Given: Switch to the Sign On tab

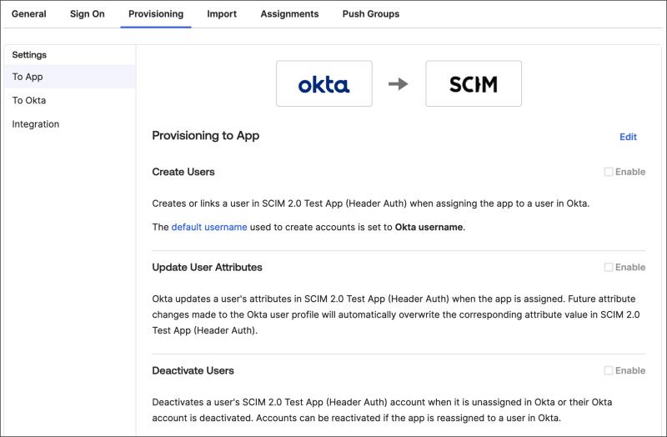Looking at the screenshot, I should (x=88, y=14).
